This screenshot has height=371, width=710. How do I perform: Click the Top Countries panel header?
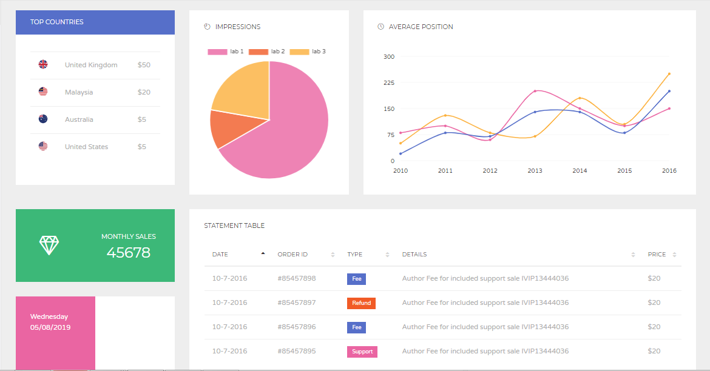(95, 22)
